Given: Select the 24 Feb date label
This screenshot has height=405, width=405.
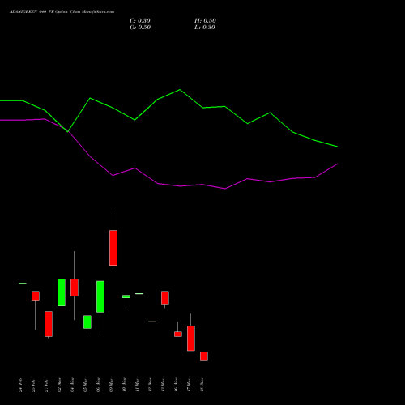Looking at the screenshot, I should click(21, 385).
